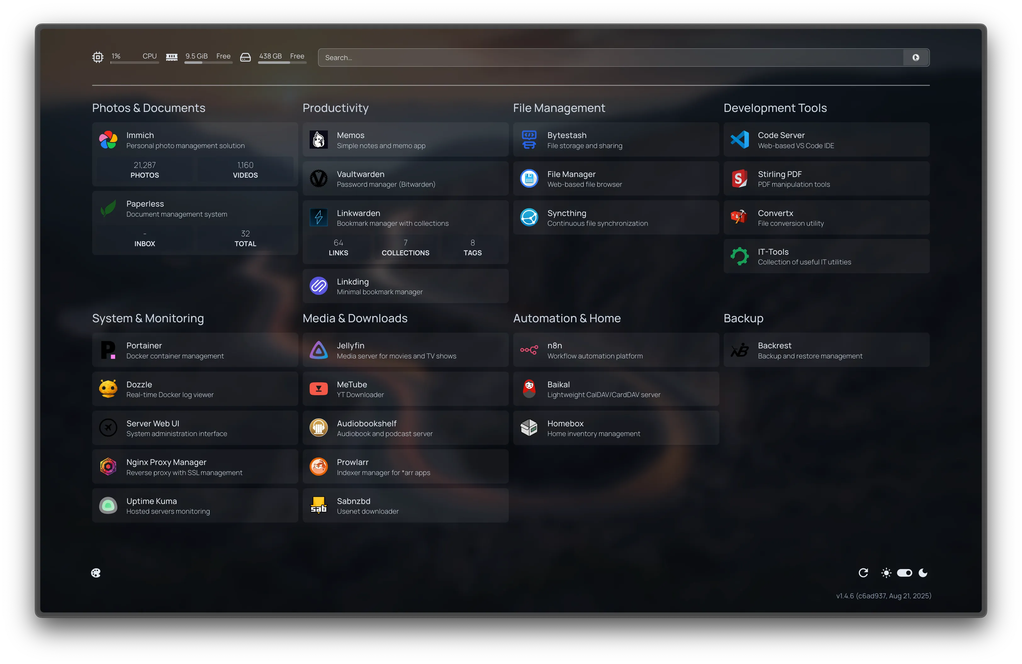The image size is (1022, 664).
Task: Click the Portainer P icon
Action: [x=108, y=350]
